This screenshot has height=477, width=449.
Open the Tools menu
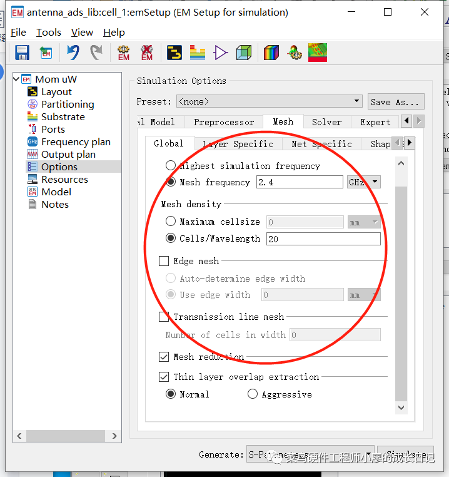tap(49, 33)
